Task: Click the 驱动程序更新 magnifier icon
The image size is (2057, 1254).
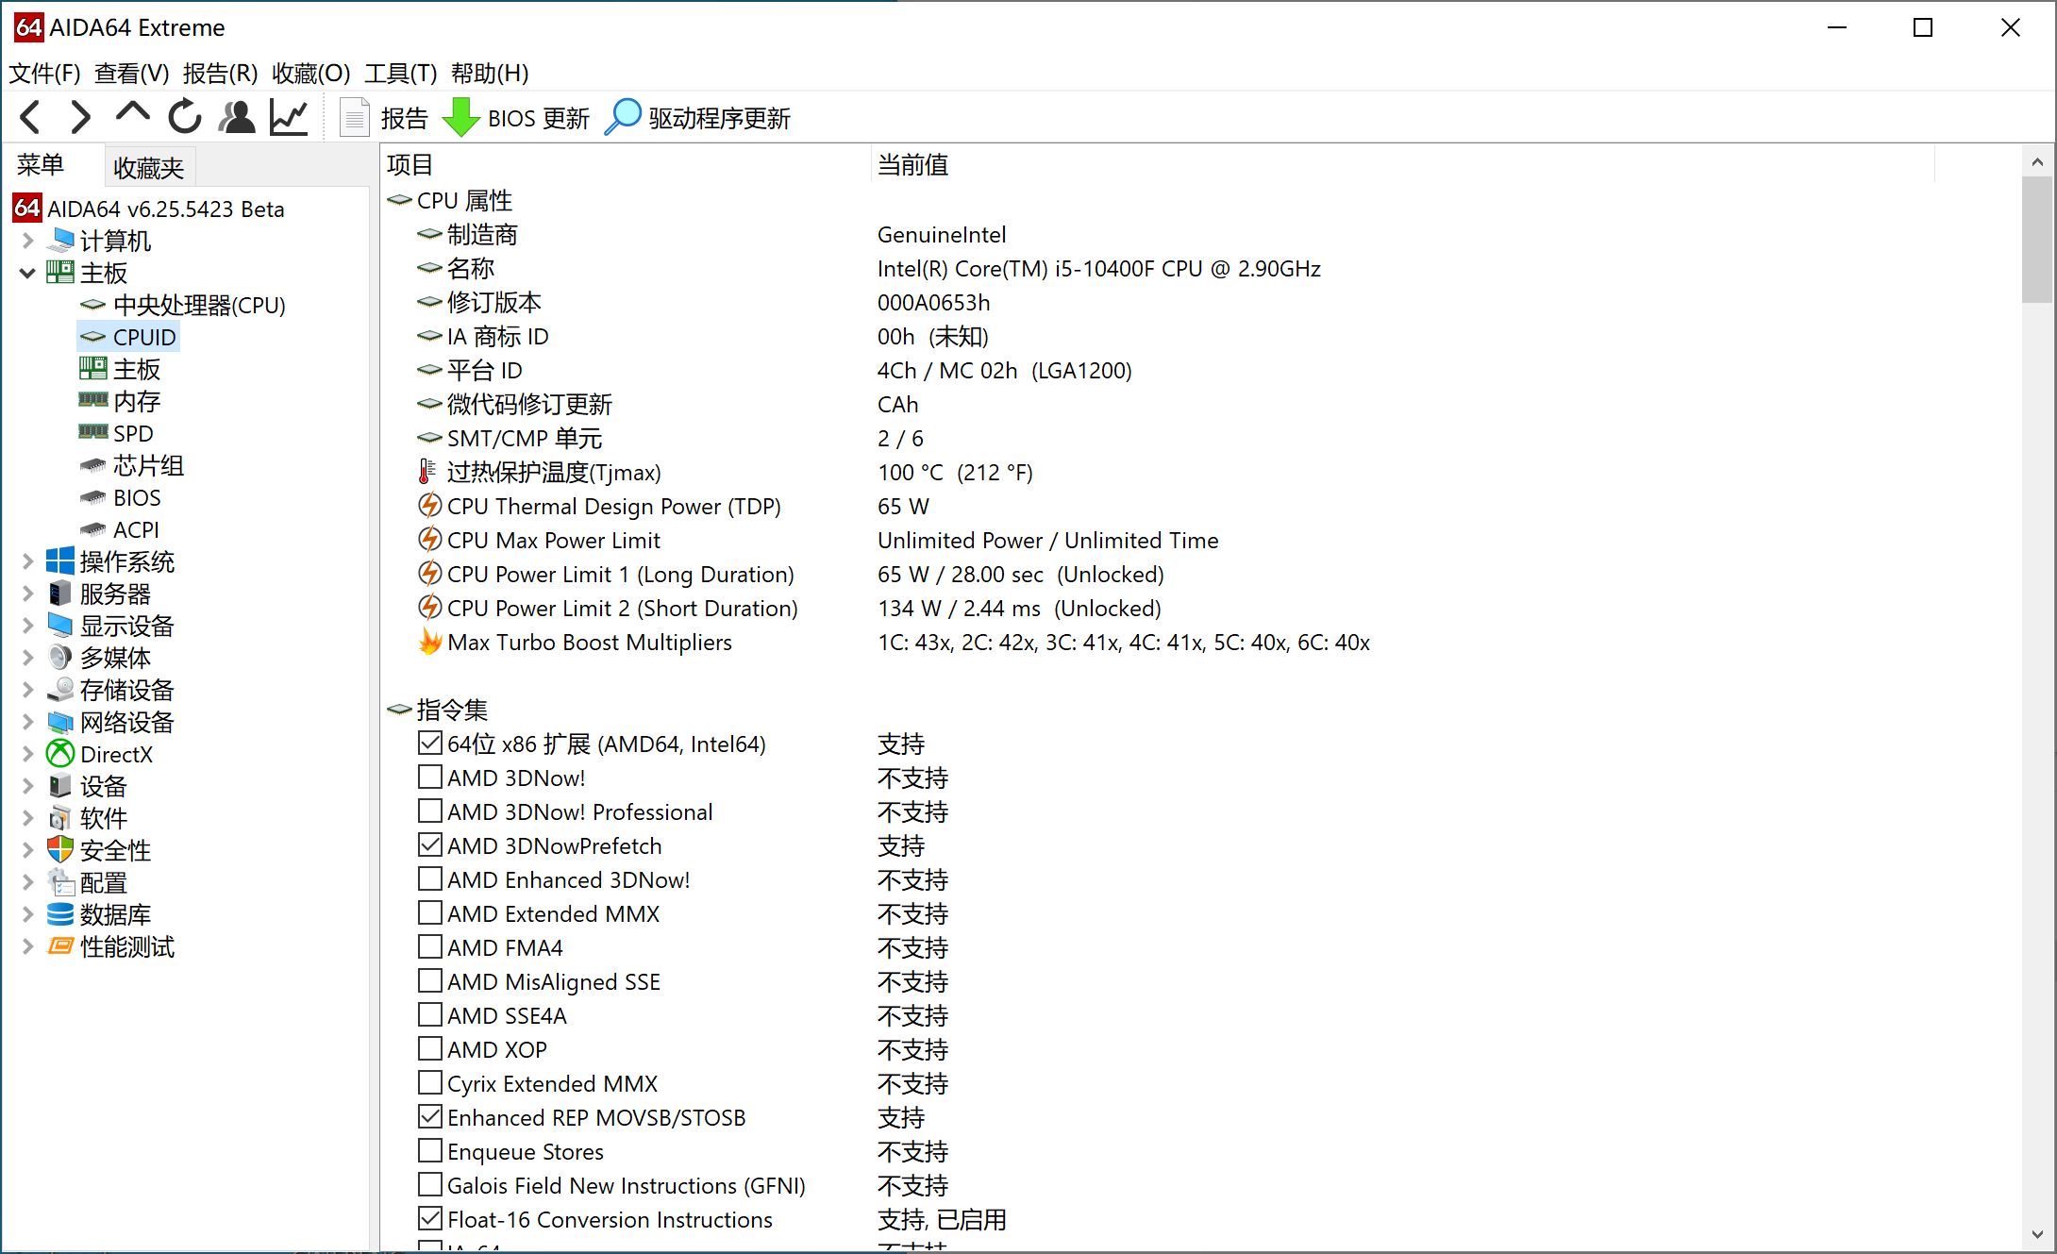Action: coord(622,116)
